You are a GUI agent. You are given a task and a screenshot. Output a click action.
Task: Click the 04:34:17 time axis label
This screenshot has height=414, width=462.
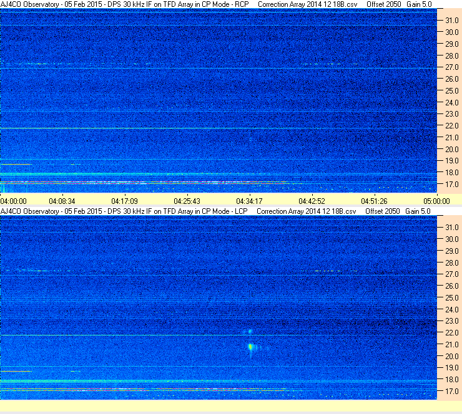pyautogui.click(x=249, y=201)
